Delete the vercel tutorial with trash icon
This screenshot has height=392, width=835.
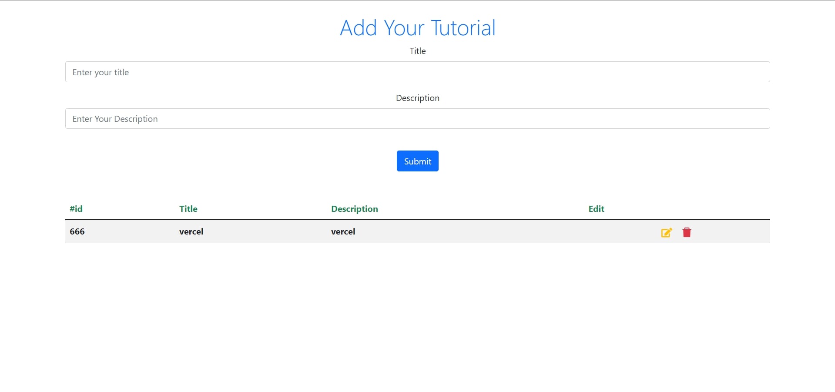(687, 232)
